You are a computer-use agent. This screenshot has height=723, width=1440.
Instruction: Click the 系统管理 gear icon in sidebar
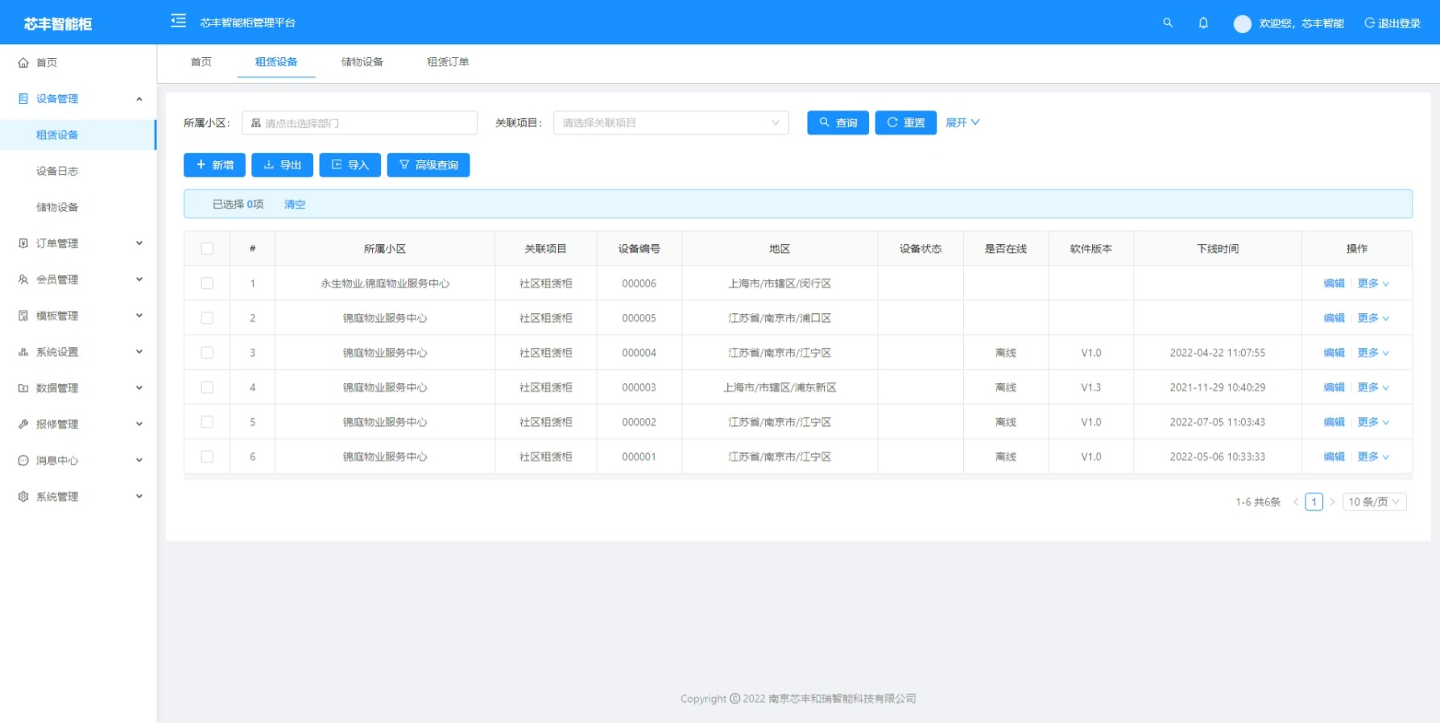(23, 497)
